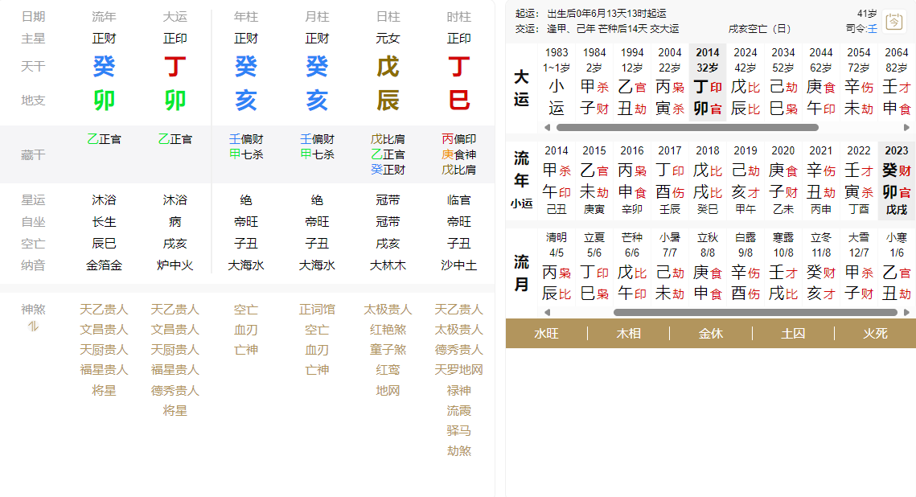Open 驿马 in the 时柱 神煞 list

tap(458, 430)
